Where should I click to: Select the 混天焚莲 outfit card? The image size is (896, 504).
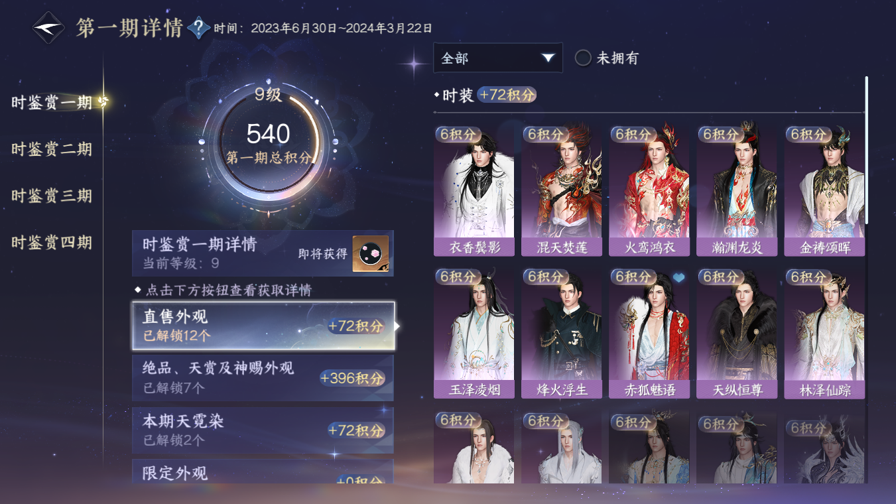[x=561, y=191]
